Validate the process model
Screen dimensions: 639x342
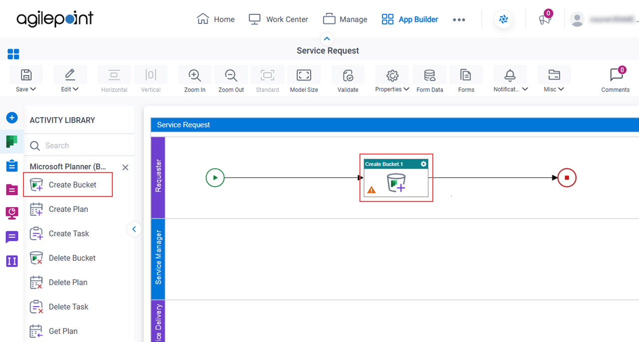pos(348,75)
